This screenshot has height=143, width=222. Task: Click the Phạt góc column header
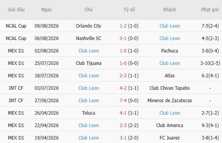point(210,10)
